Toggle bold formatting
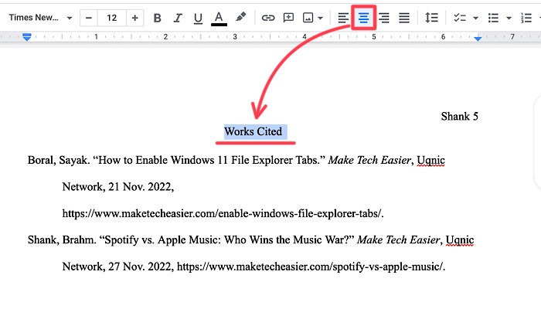This screenshot has height=309, width=541. tap(158, 18)
